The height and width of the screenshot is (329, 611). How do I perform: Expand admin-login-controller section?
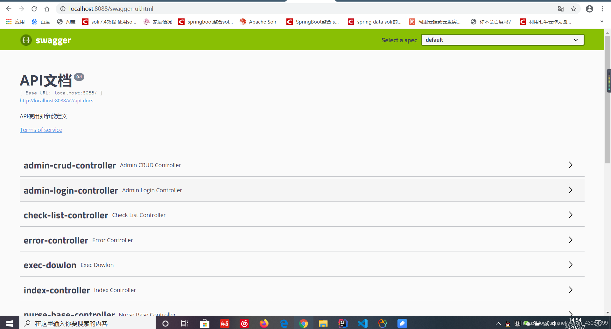click(570, 190)
